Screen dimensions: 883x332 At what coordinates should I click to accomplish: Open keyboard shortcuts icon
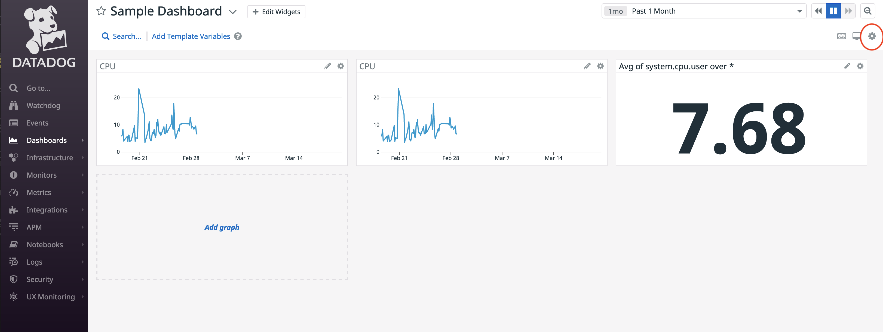coord(841,36)
